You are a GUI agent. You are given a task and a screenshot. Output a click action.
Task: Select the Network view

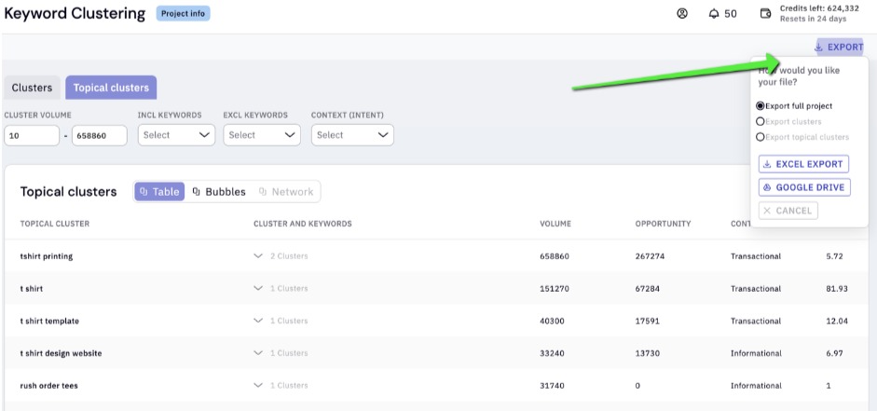click(x=286, y=192)
